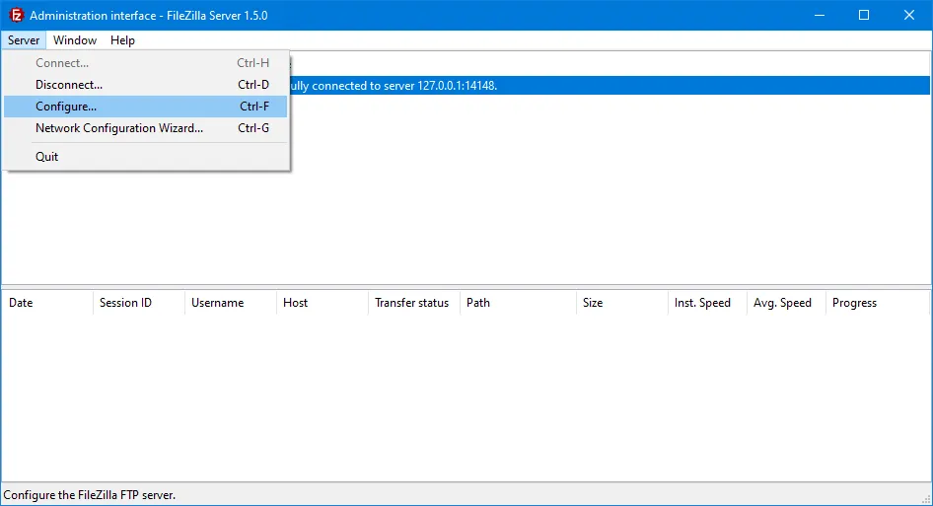Sort by Avg. Speed column header
The height and width of the screenshot is (506, 933).
point(786,303)
